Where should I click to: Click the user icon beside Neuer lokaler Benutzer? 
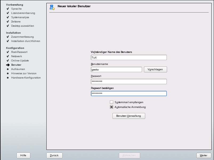tap(52, 7)
